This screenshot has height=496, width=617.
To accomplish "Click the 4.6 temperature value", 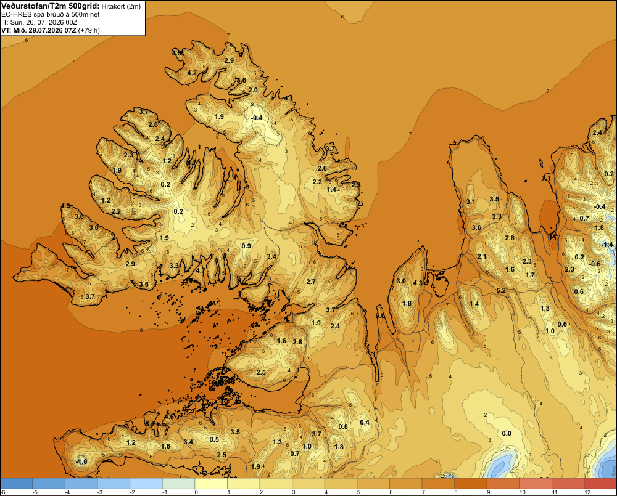I will click(169, 417).
